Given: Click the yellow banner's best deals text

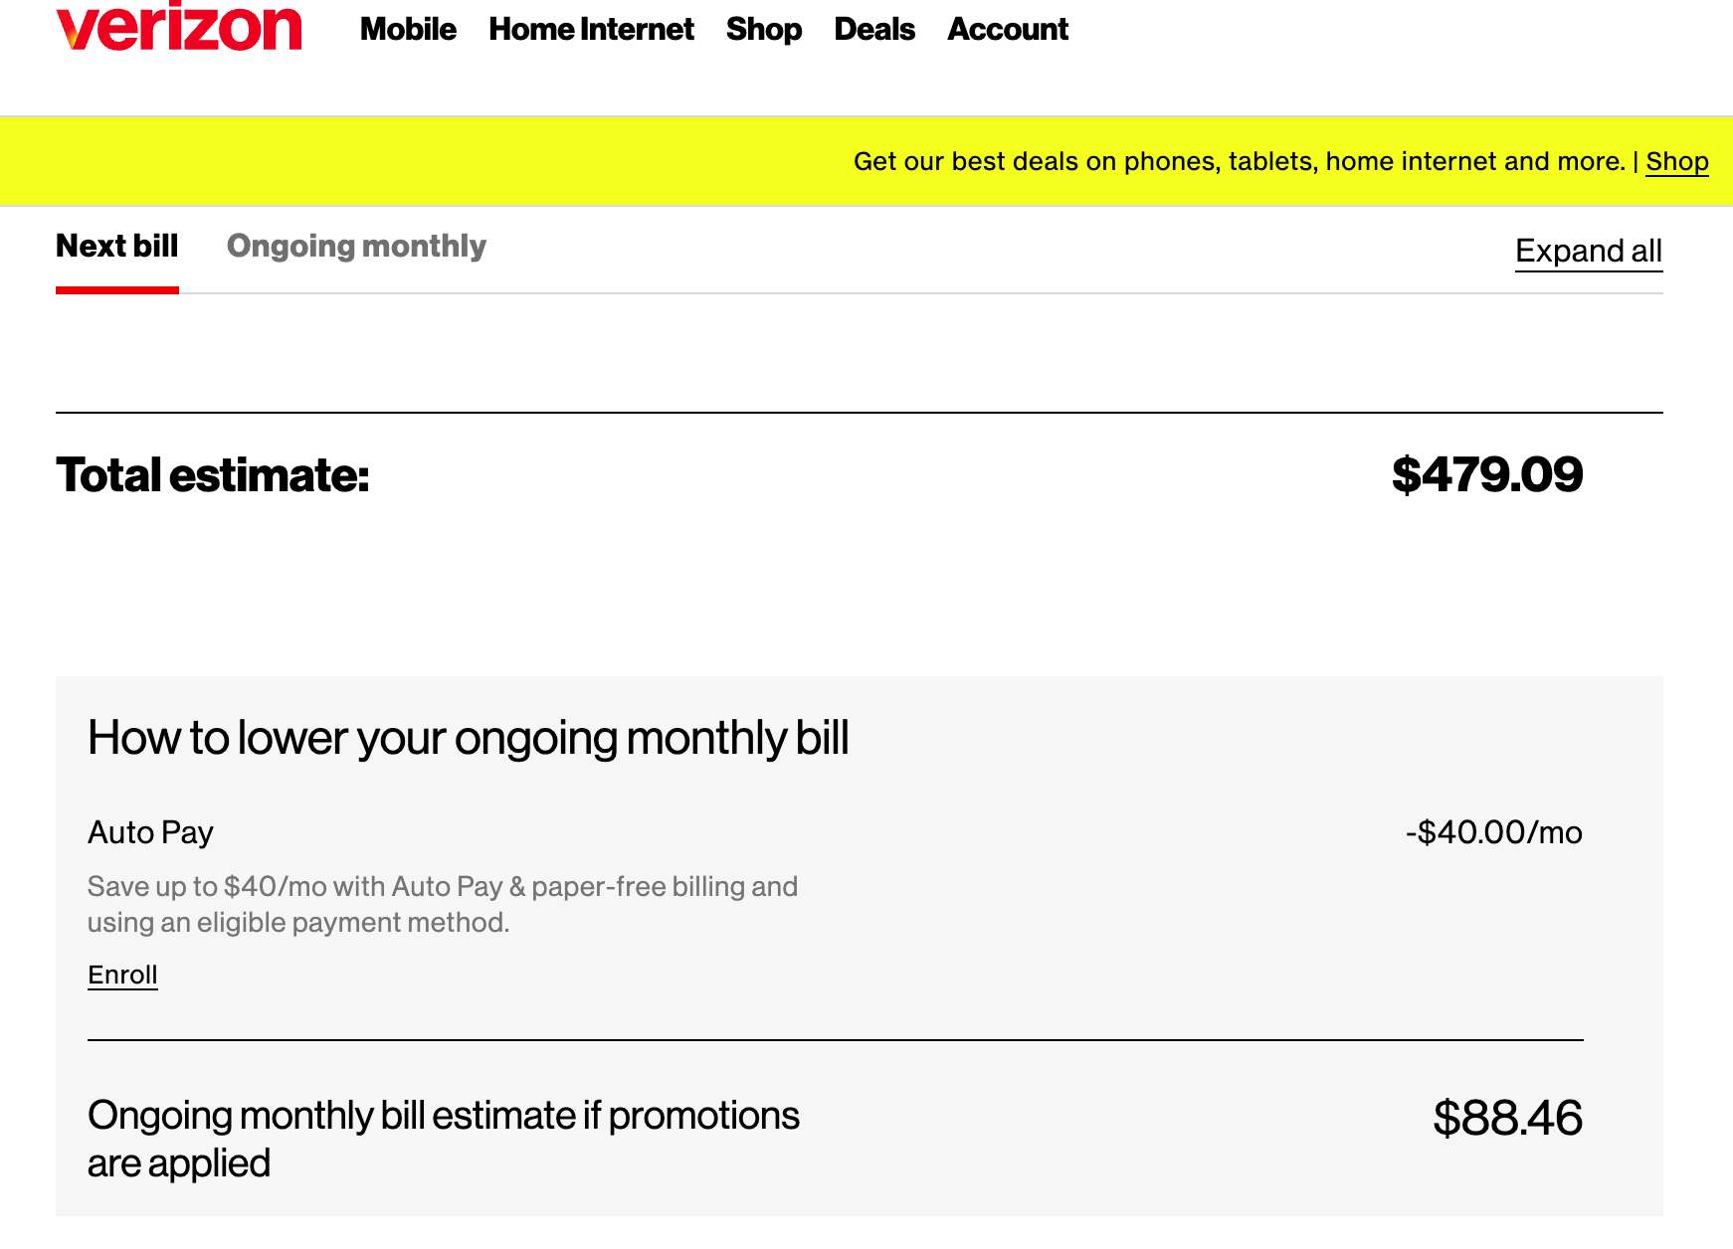Looking at the screenshot, I should [x=1239, y=162].
